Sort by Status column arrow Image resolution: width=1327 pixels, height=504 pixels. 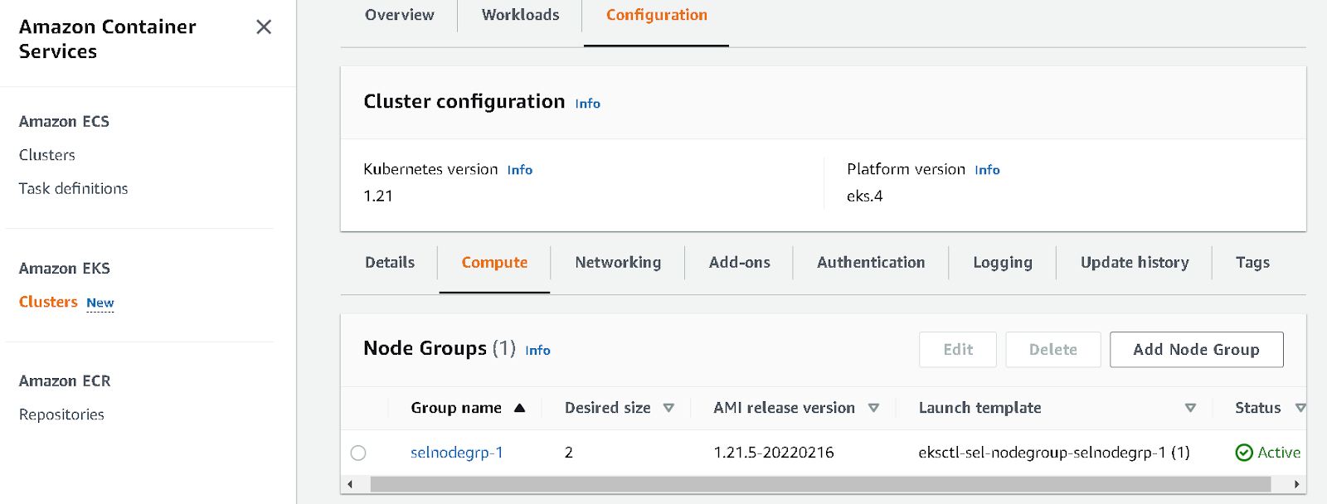point(1300,408)
